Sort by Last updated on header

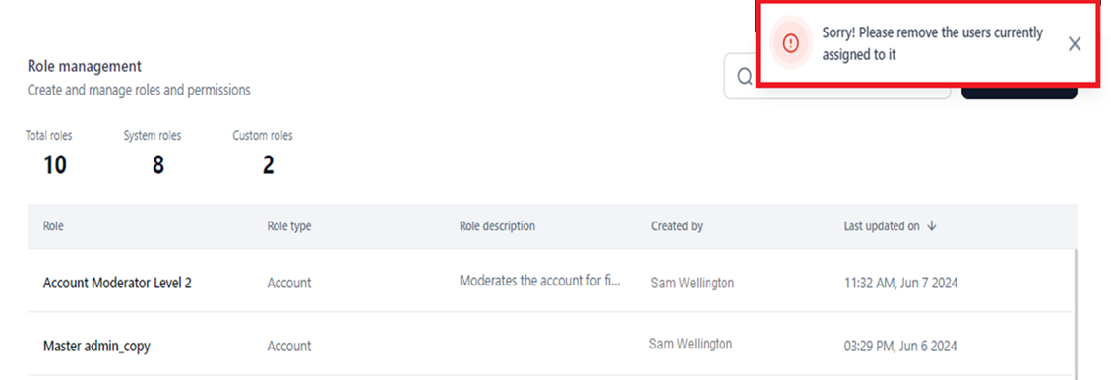[882, 226]
